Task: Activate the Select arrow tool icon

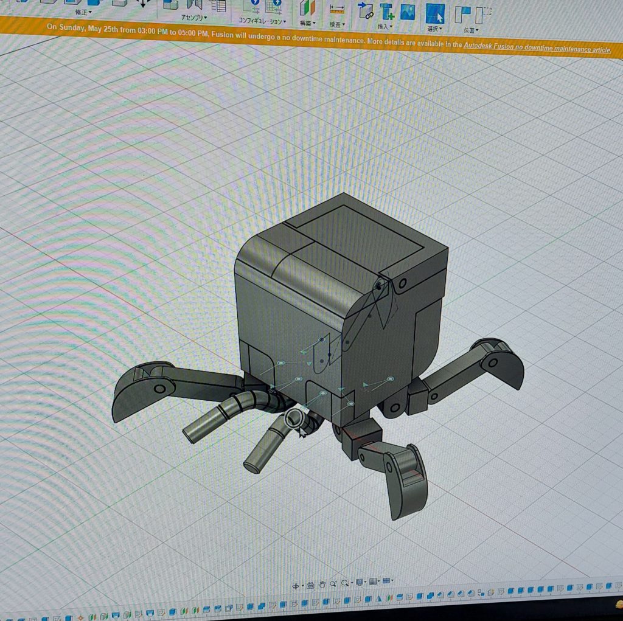Action: 435,13
